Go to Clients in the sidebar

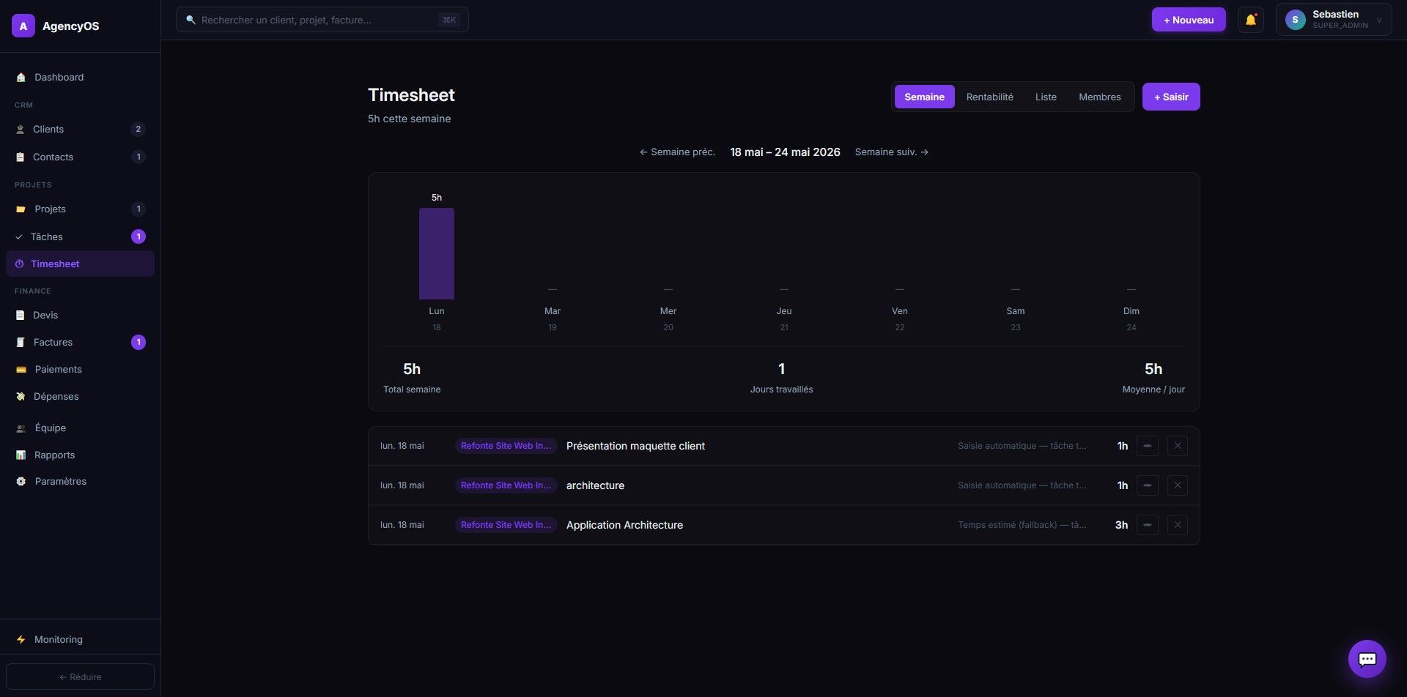tap(80, 129)
